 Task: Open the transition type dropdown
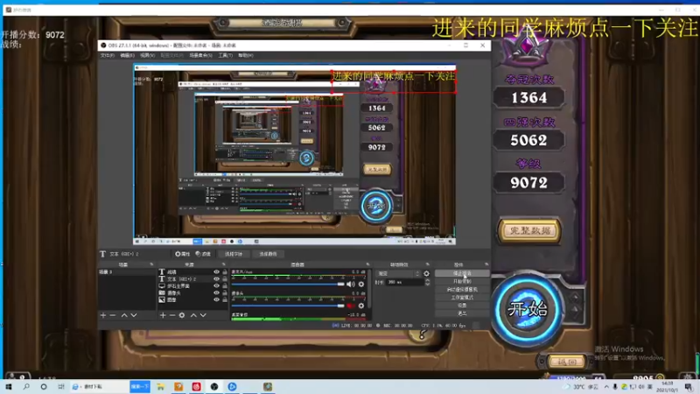pos(399,273)
